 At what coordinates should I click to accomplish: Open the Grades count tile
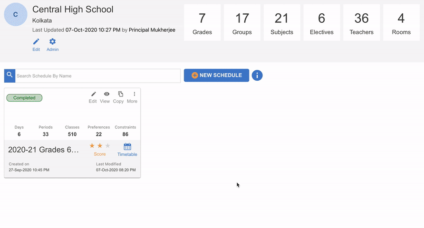pos(202,22)
